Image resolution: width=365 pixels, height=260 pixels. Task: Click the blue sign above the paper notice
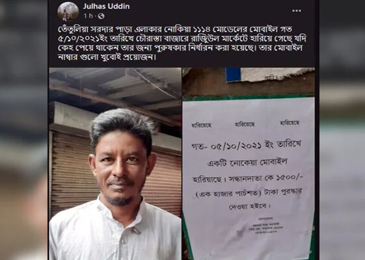233,74
